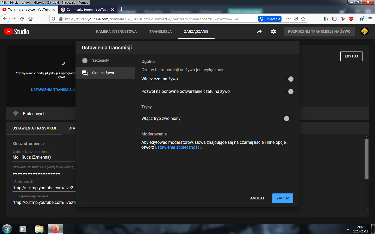
Task: Click the EDYTUJ button
Action: click(x=351, y=56)
